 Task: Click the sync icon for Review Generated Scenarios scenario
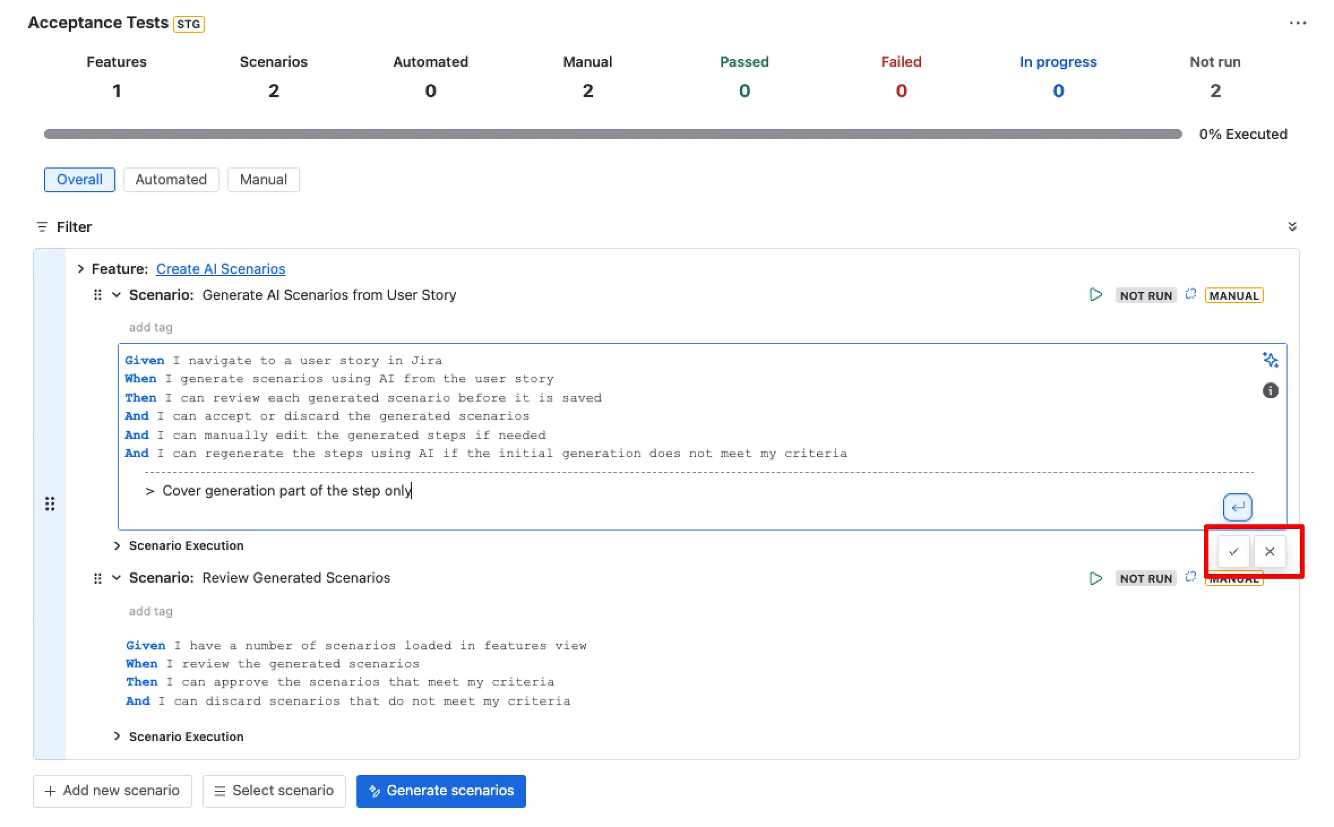pos(1190,576)
